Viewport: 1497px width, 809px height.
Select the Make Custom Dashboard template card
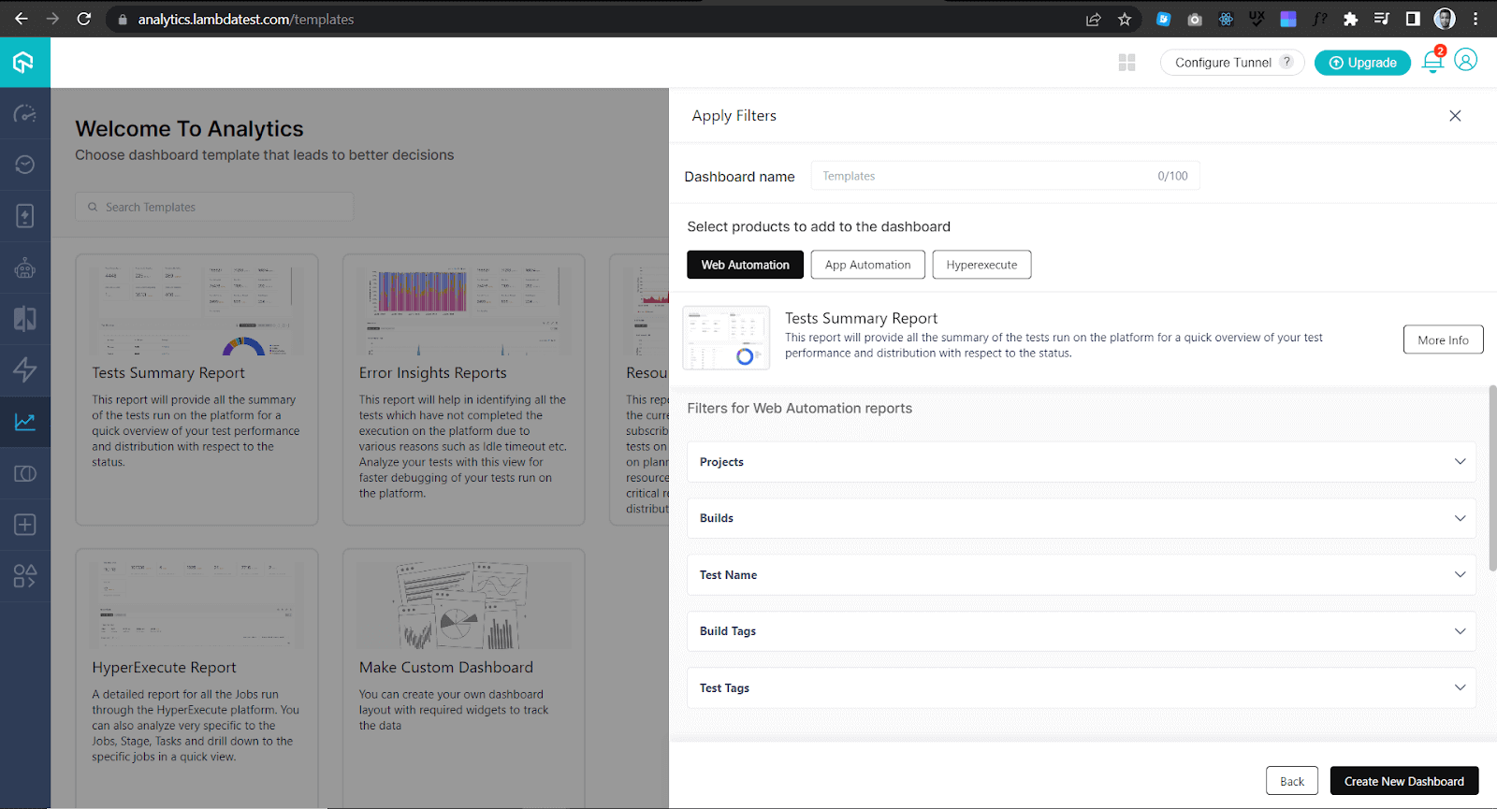point(464,678)
